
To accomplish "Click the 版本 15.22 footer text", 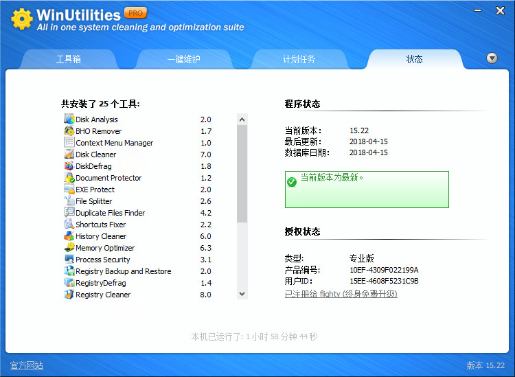I will pos(485,365).
